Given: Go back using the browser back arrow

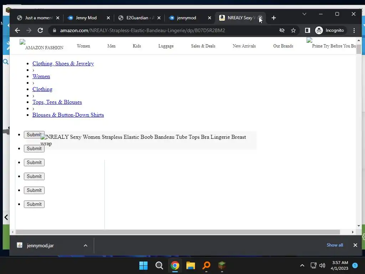Looking at the screenshot, I should pos(17,30).
